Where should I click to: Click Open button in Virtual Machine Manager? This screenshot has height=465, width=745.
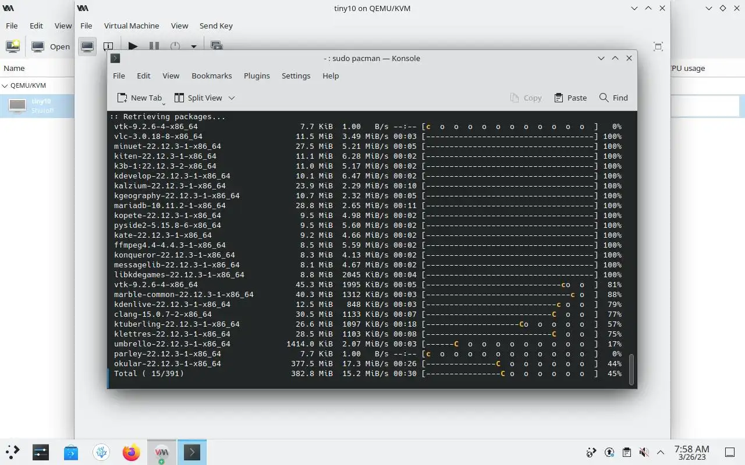51,46
